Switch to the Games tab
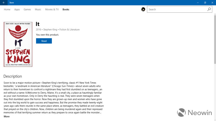The image size is (216, 121). 27,9
